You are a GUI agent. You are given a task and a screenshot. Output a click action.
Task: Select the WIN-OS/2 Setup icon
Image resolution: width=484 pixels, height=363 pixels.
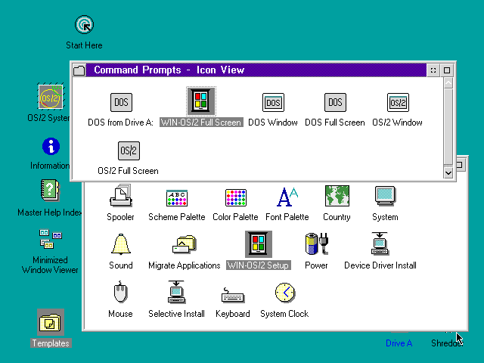(259, 244)
